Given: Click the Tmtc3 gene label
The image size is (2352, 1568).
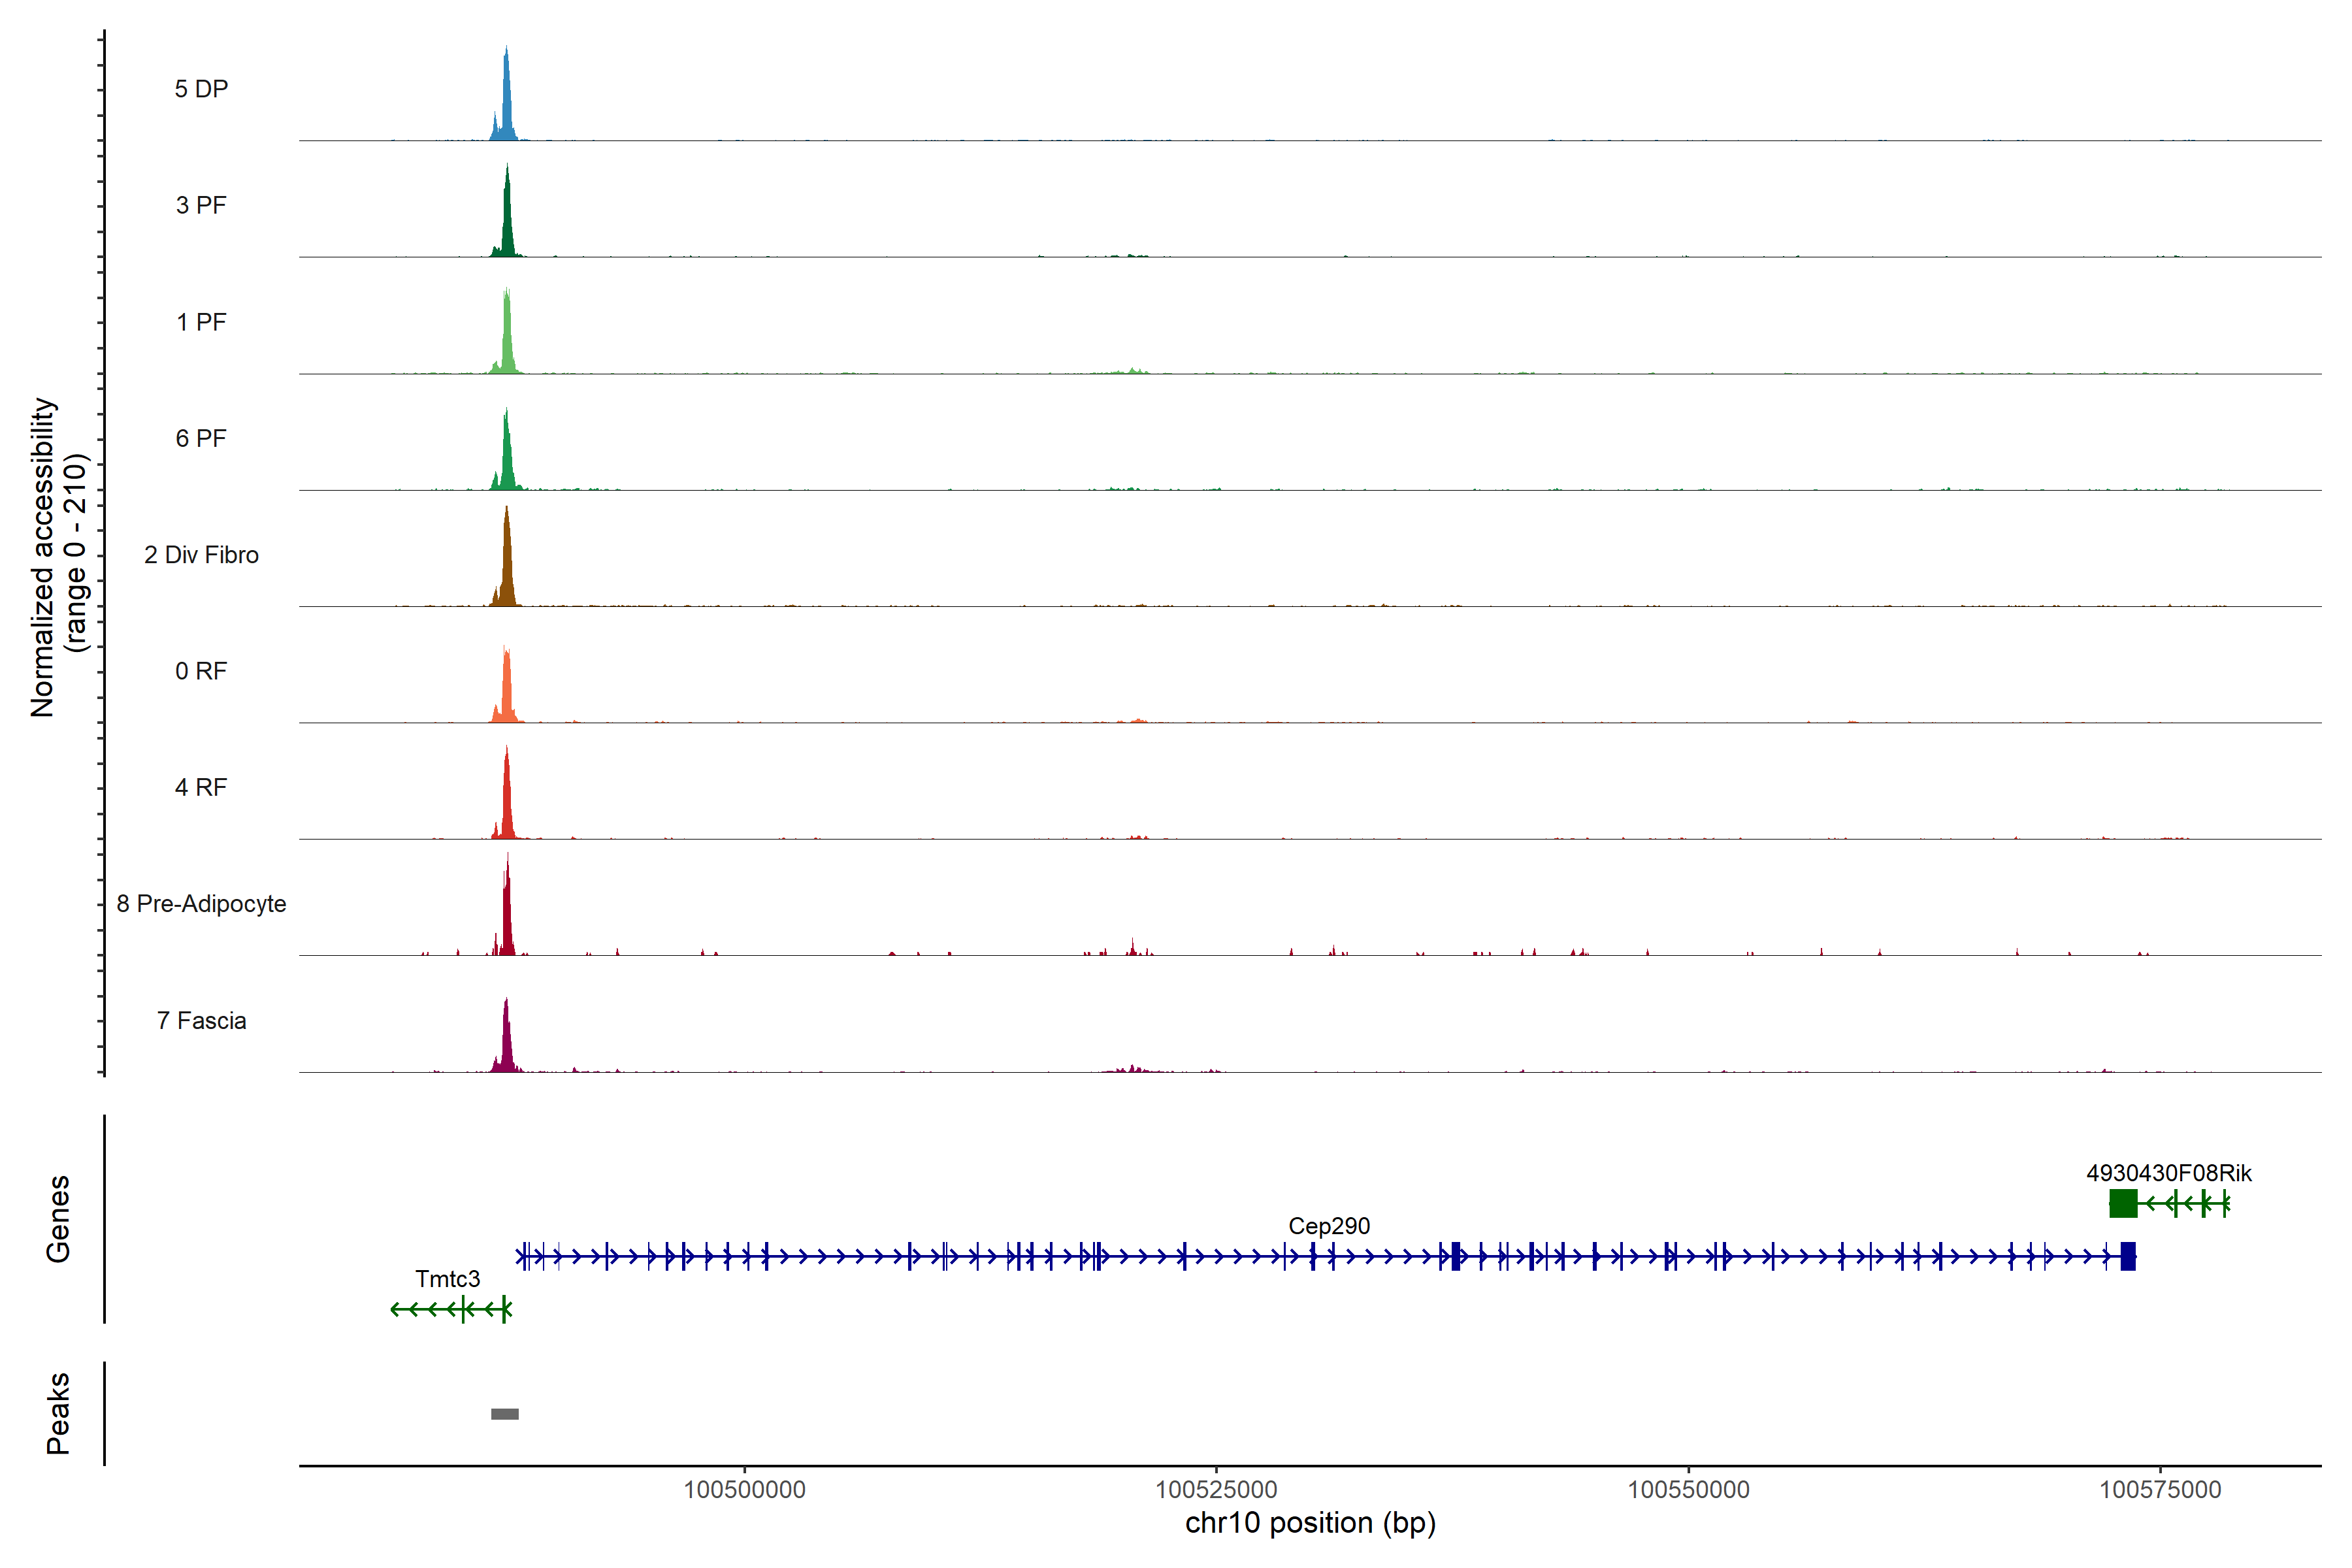Looking at the screenshot, I should (x=447, y=1278).
